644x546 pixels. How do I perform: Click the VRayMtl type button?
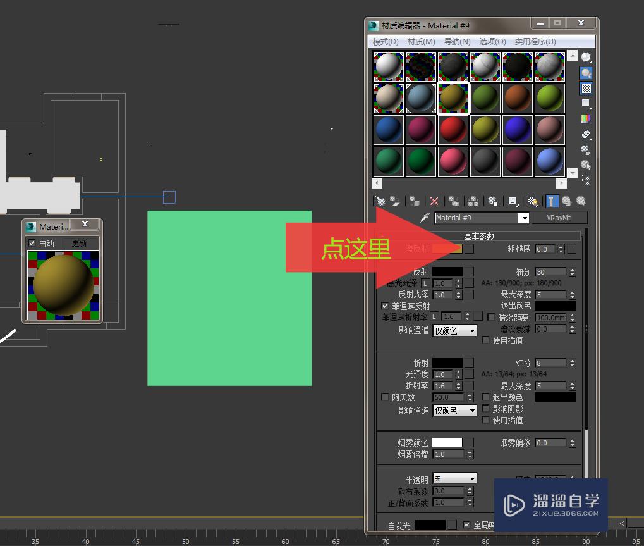(x=559, y=218)
